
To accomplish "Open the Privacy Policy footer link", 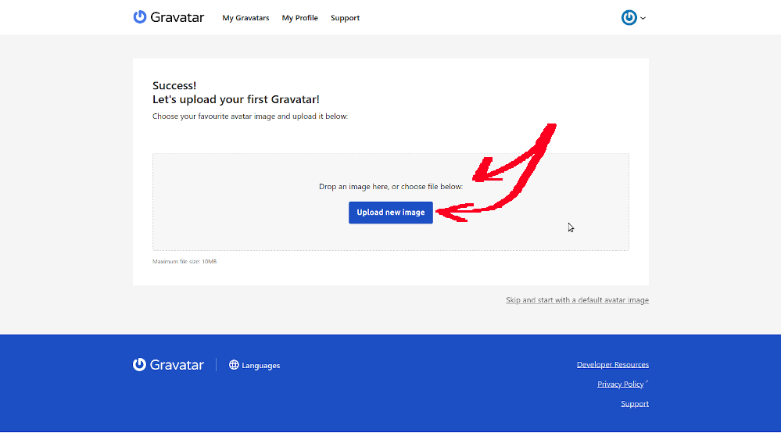I will coord(620,384).
